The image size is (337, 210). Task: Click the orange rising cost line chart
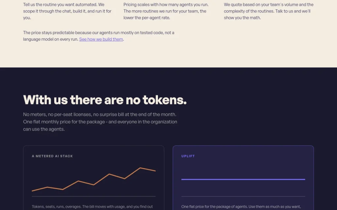pos(94,179)
